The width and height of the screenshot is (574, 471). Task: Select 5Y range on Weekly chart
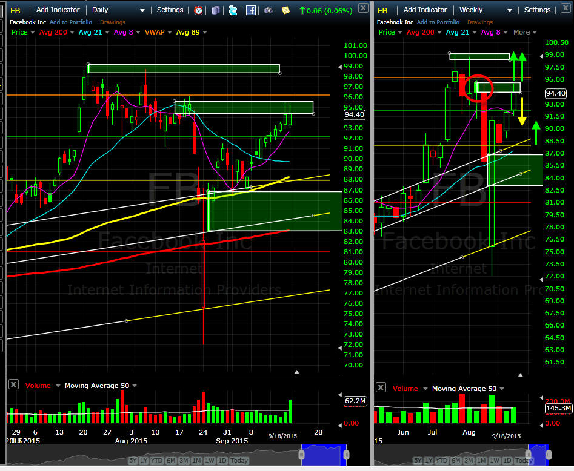(418, 460)
